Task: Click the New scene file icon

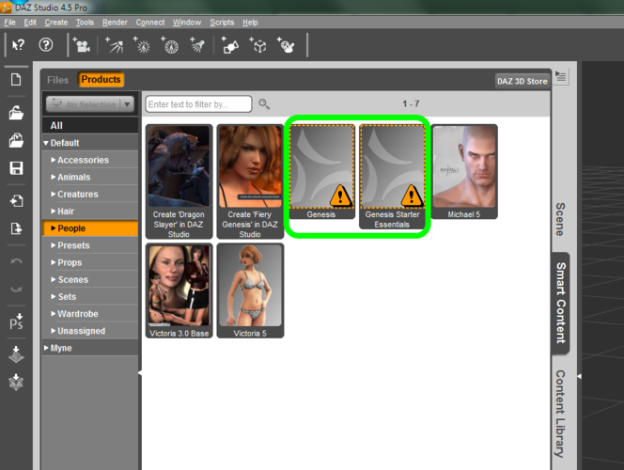Action: click(x=16, y=80)
